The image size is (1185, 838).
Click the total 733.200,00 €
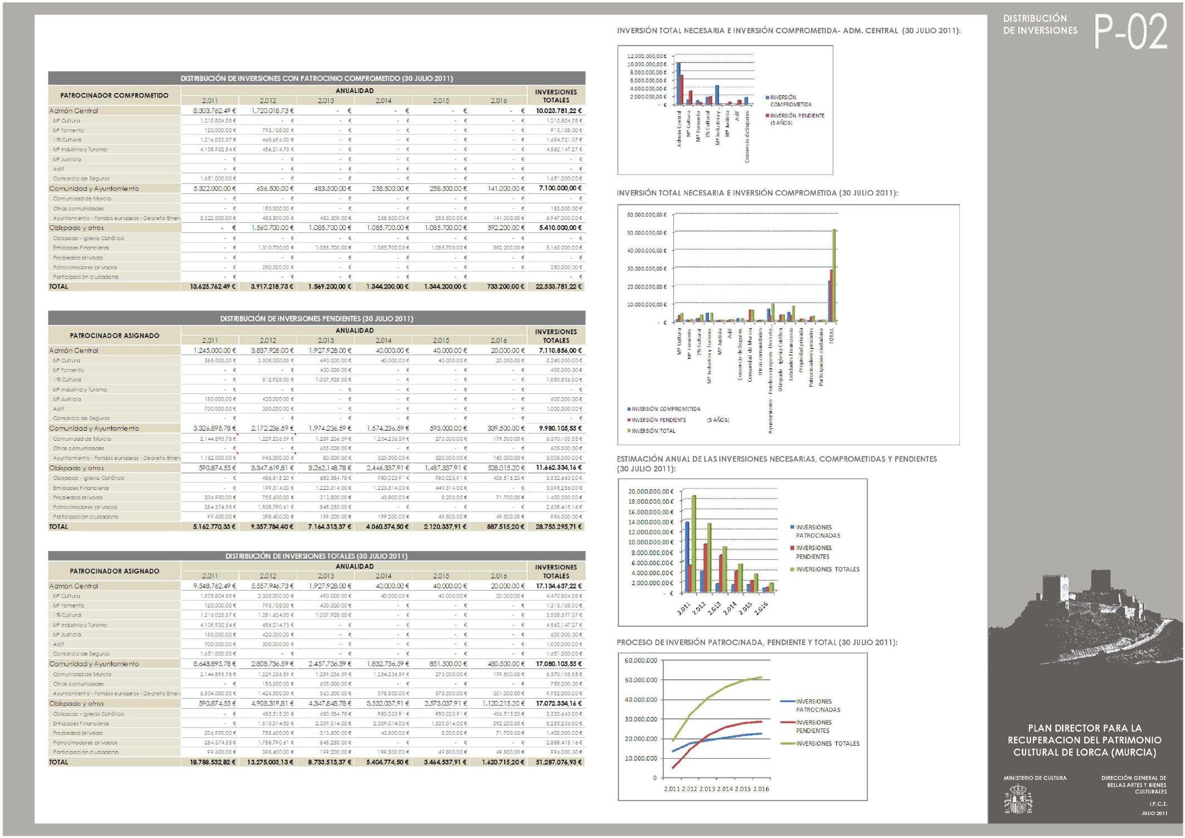(506, 286)
